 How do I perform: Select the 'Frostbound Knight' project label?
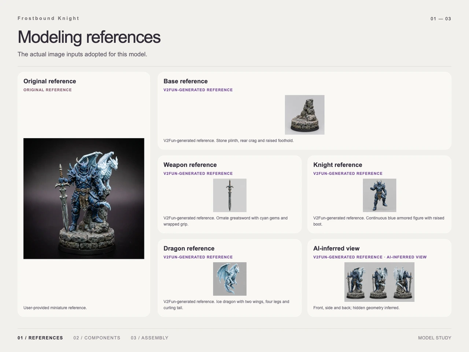coord(48,18)
